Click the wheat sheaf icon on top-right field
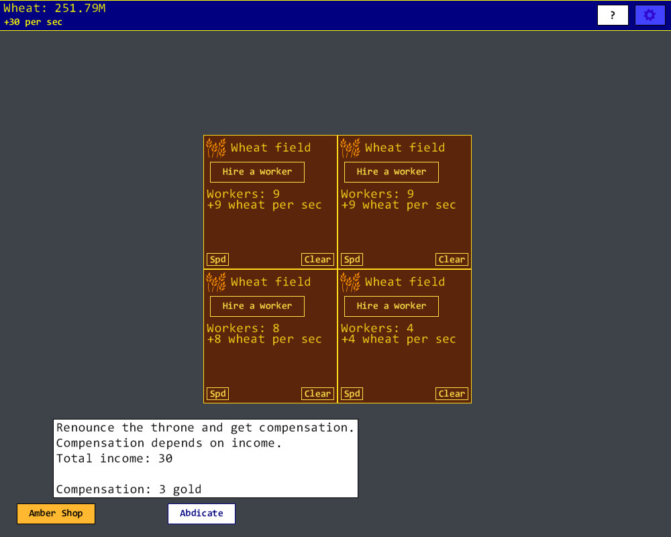This screenshot has width=671, height=537. (349, 146)
